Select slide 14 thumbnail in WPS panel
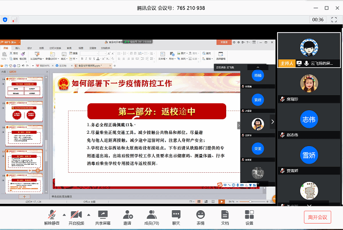The image size is (343, 230). 24,87
